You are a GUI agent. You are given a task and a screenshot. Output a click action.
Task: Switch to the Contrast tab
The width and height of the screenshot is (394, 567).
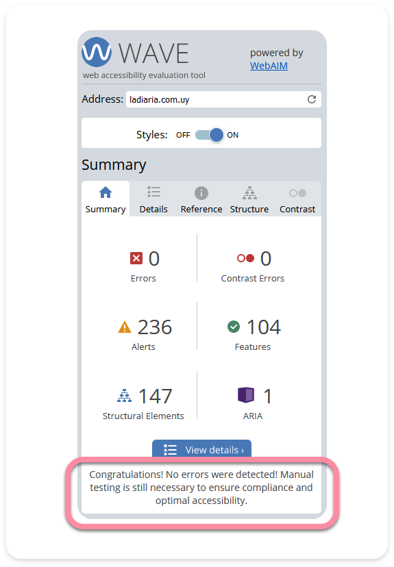pos(297,199)
